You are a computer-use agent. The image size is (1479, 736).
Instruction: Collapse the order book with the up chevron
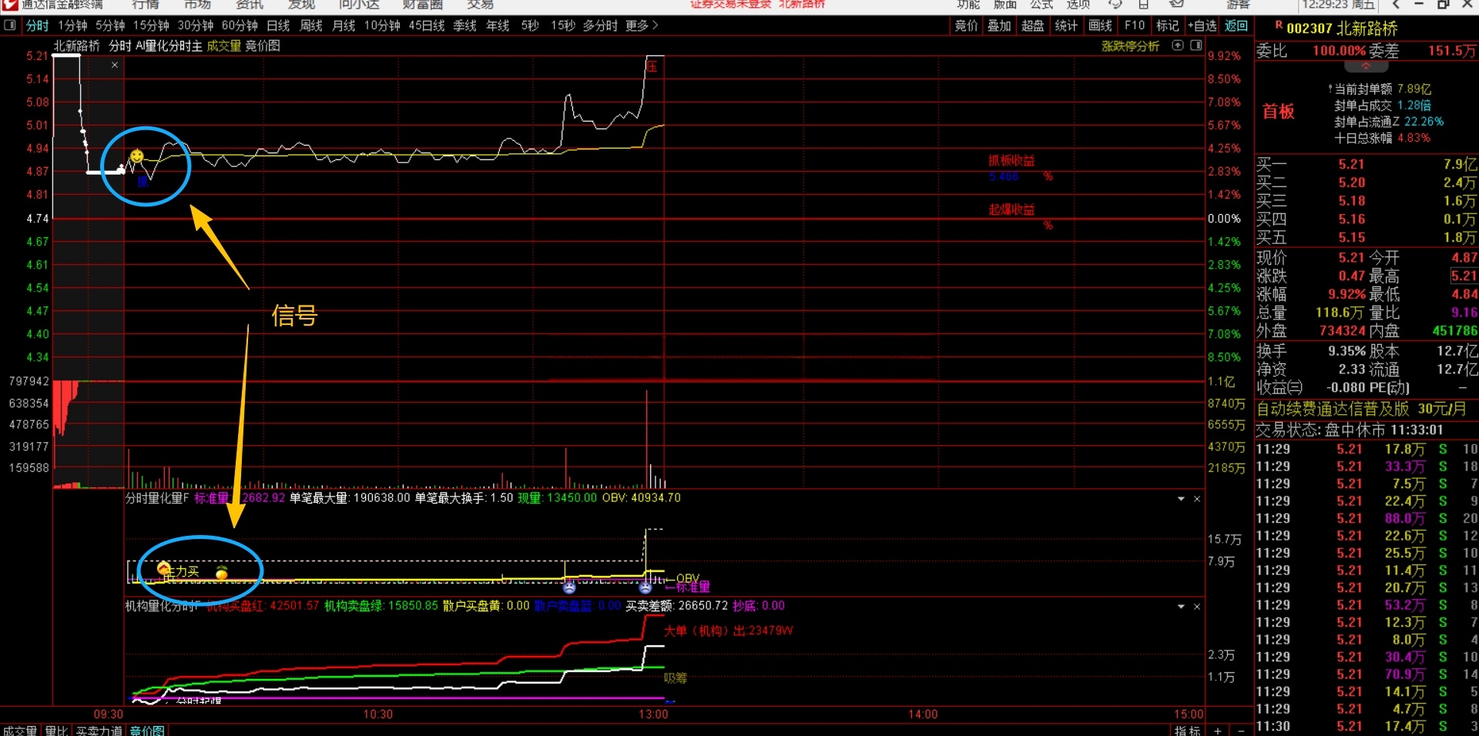coord(1367,66)
